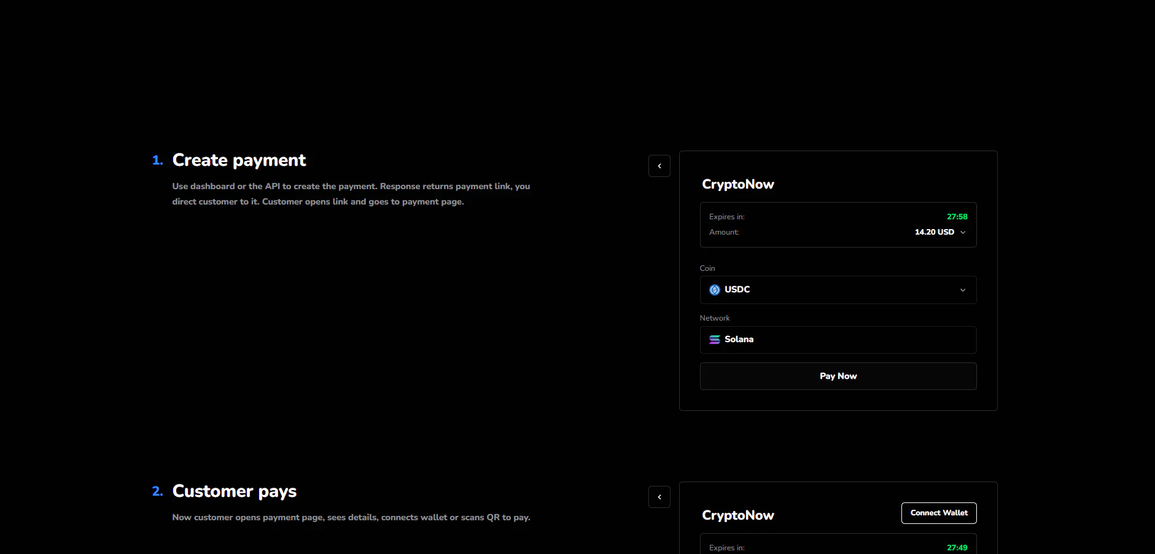Click the 27:58 expiry timer
The width and height of the screenshot is (1155, 554).
click(957, 217)
